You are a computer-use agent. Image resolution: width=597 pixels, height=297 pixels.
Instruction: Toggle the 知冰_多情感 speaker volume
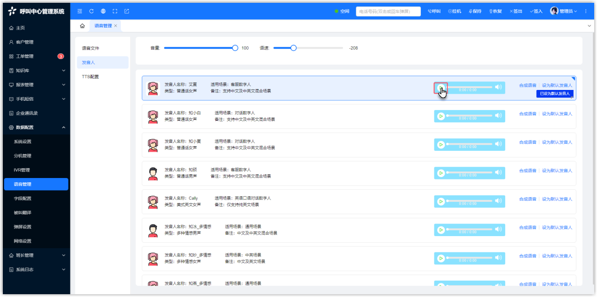click(x=498, y=230)
